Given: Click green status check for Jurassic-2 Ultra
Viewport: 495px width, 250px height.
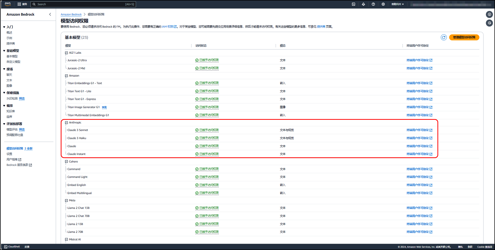Looking at the screenshot, I should (x=197, y=60).
